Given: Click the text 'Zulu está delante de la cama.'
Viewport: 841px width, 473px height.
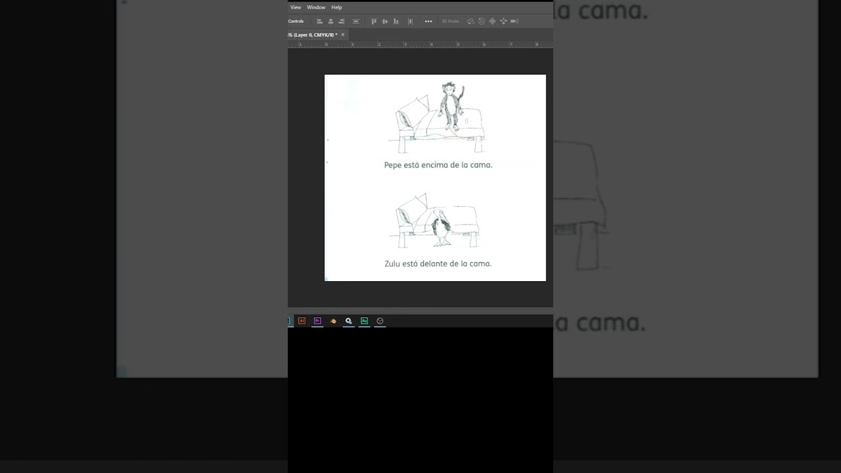Looking at the screenshot, I should (438, 263).
